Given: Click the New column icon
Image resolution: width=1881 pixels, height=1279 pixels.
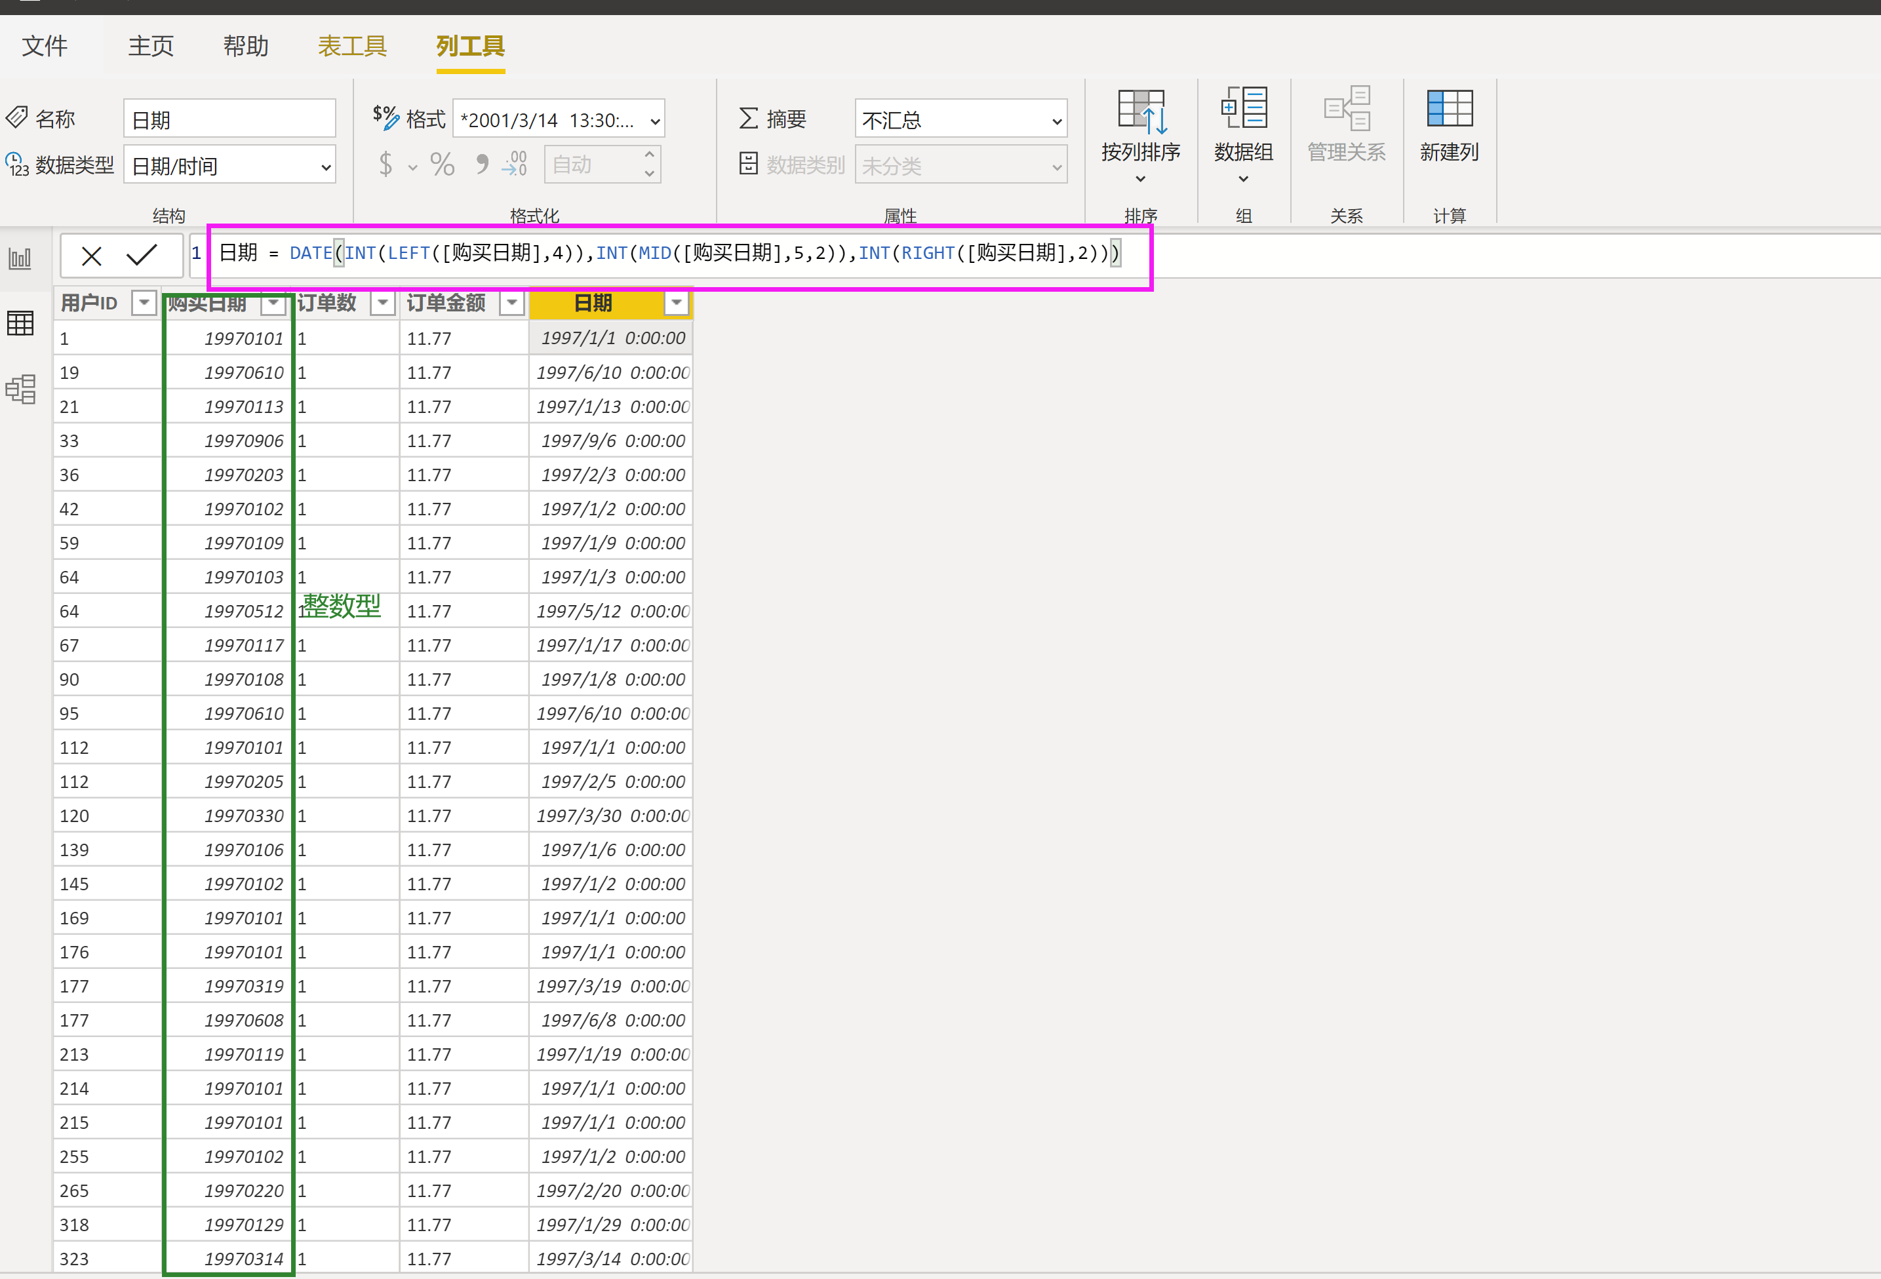Looking at the screenshot, I should point(1449,108).
